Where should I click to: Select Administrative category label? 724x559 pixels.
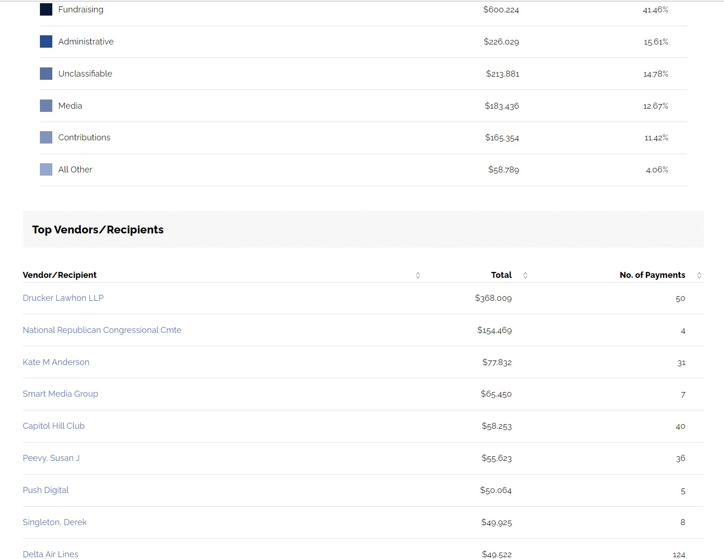(x=86, y=42)
